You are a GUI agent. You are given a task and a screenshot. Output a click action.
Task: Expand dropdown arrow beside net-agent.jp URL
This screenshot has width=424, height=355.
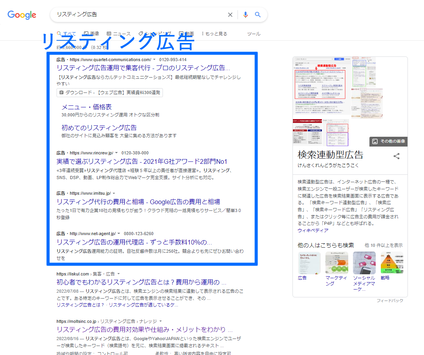pyautogui.click(x=119, y=234)
